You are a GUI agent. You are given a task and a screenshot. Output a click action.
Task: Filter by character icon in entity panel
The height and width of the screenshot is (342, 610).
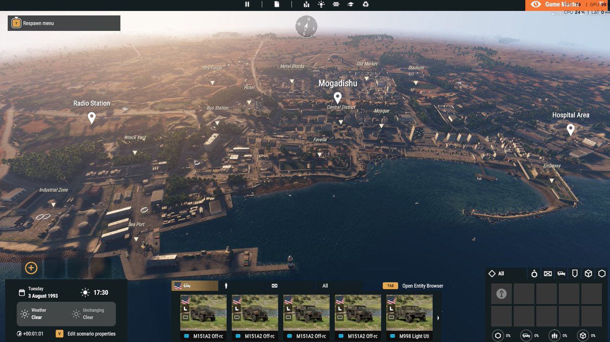534,273
